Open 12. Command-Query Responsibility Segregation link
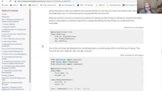Screen dimensions: 162x91 (13, 67)
